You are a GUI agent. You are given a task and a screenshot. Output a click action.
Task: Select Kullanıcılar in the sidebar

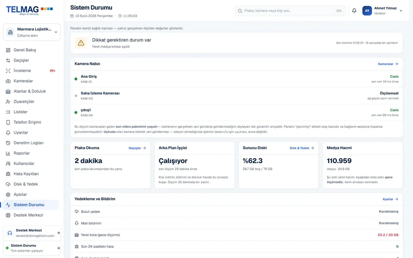coord(31,163)
